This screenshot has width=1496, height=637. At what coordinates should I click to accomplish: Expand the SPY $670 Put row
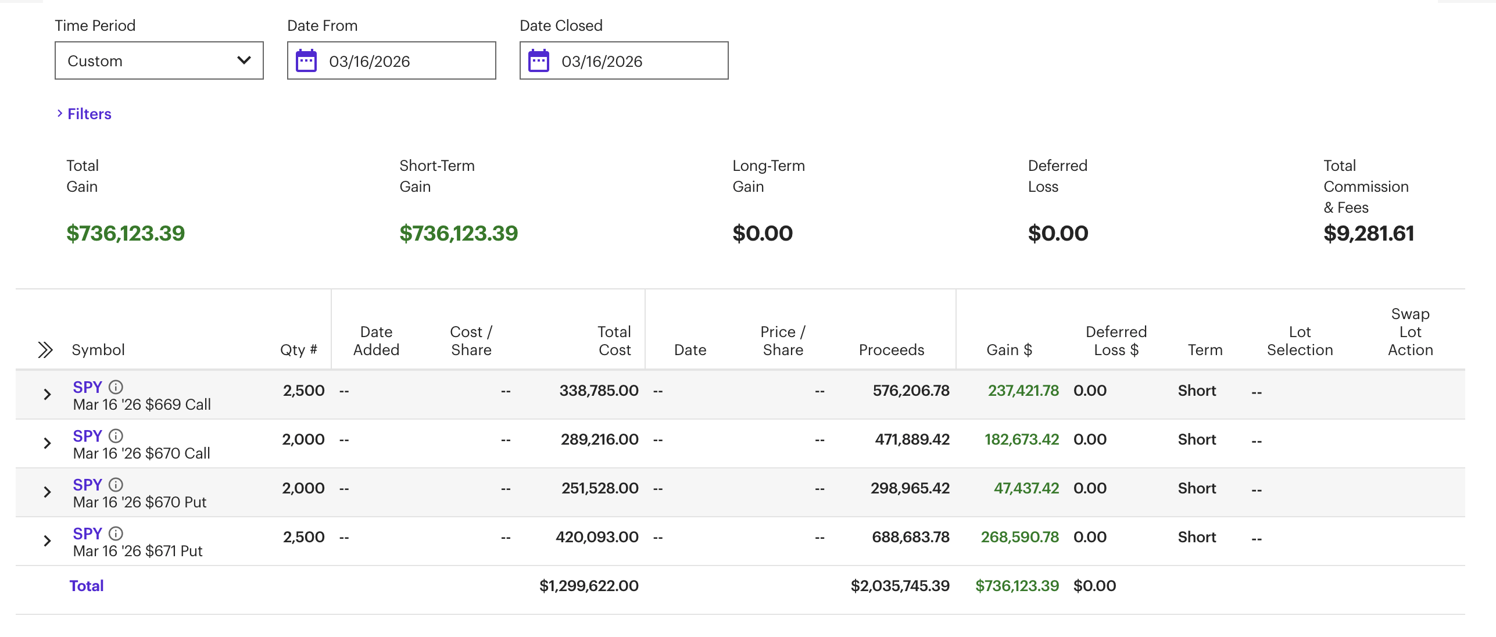[48, 492]
